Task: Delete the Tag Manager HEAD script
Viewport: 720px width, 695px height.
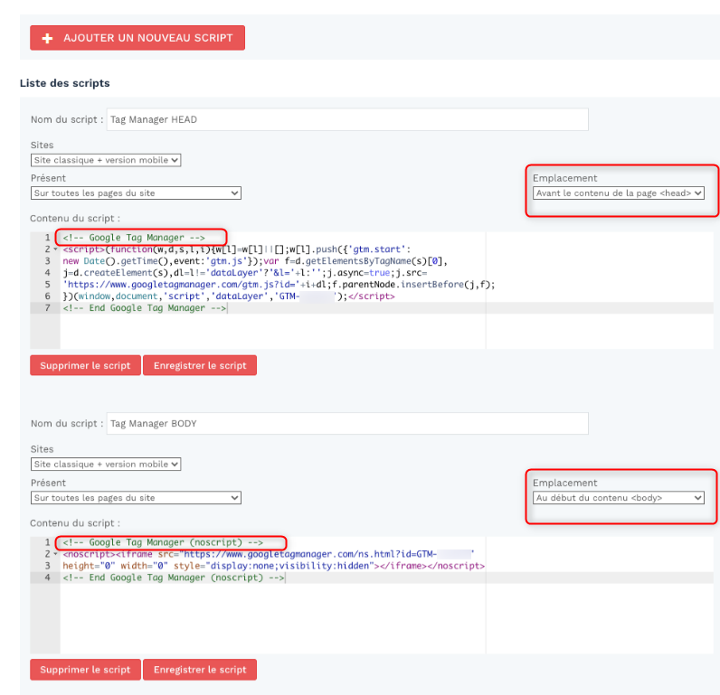Action: click(x=85, y=365)
